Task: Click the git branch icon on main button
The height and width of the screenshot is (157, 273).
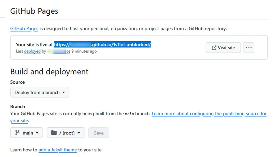Action: click(x=17, y=133)
